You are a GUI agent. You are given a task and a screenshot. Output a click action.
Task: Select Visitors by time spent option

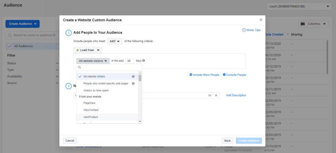tap(96, 90)
